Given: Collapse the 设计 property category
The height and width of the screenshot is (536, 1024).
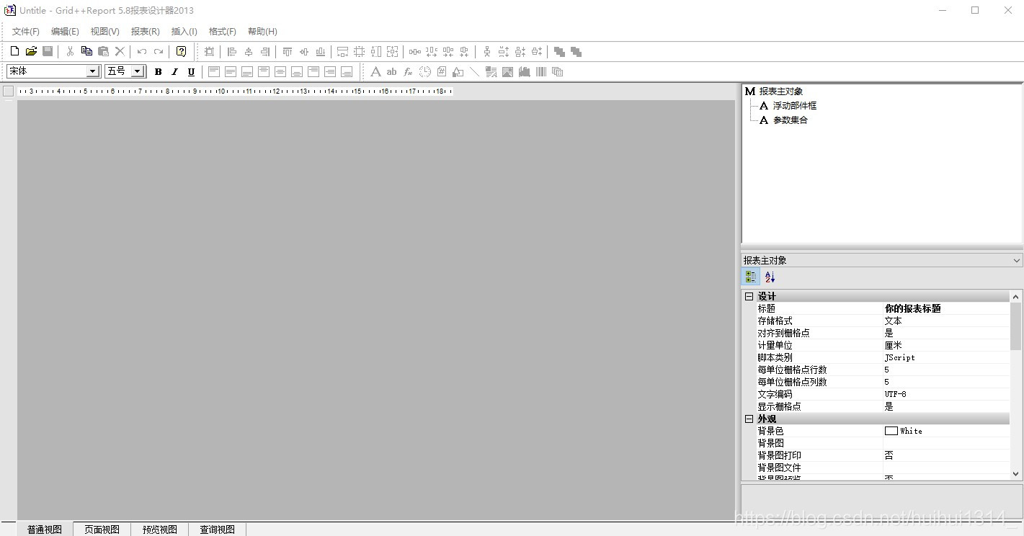Looking at the screenshot, I should coord(749,296).
